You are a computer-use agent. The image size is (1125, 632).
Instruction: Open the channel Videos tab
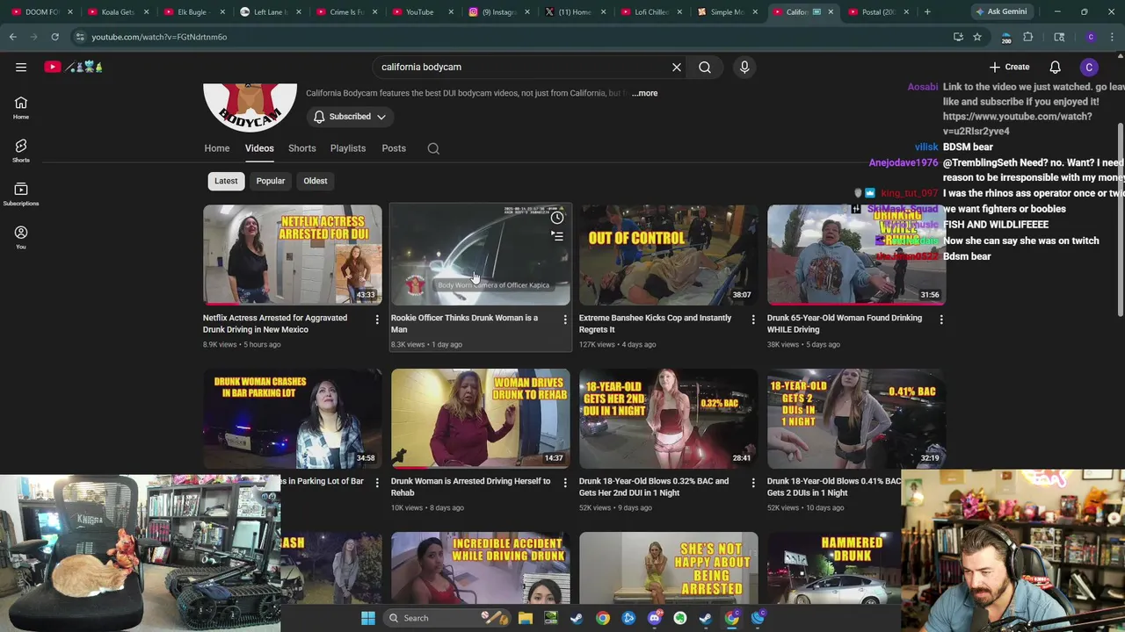(259, 148)
